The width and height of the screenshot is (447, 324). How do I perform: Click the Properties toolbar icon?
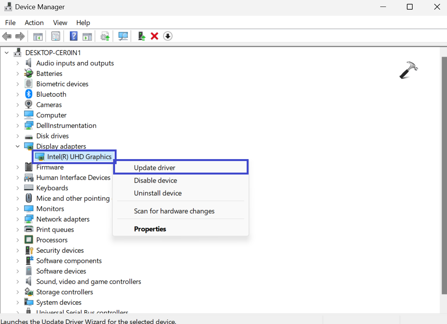[56, 36]
